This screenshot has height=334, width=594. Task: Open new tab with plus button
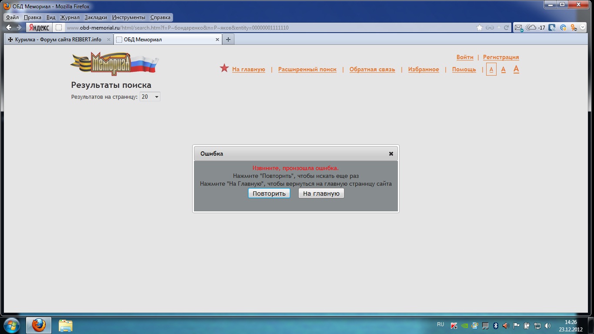pos(228,40)
